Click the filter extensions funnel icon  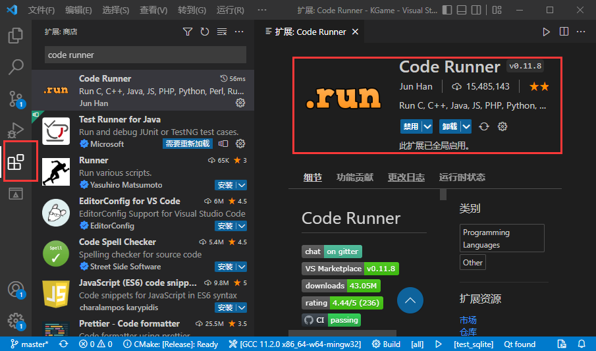click(188, 32)
